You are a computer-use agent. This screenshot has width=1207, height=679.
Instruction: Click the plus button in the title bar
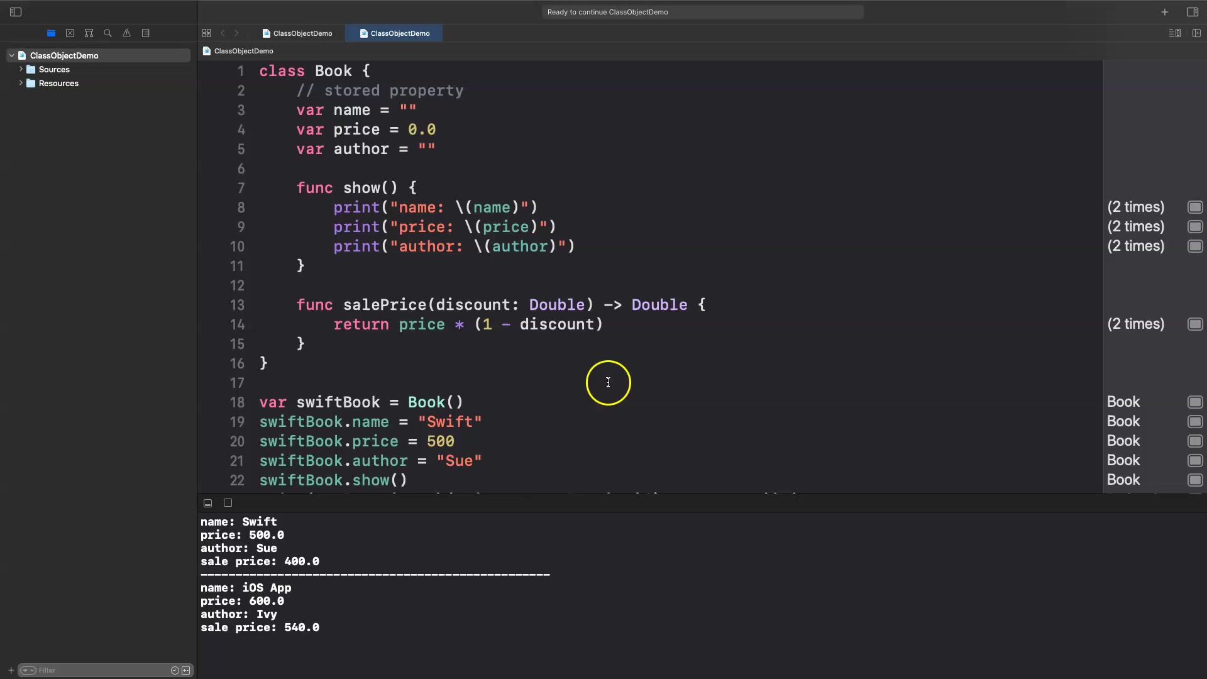(x=1164, y=12)
